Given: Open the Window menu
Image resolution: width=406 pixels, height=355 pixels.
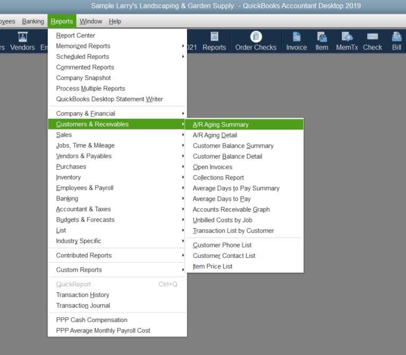Looking at the screenshot, I should pyautogui.click(x=91, y=21).
